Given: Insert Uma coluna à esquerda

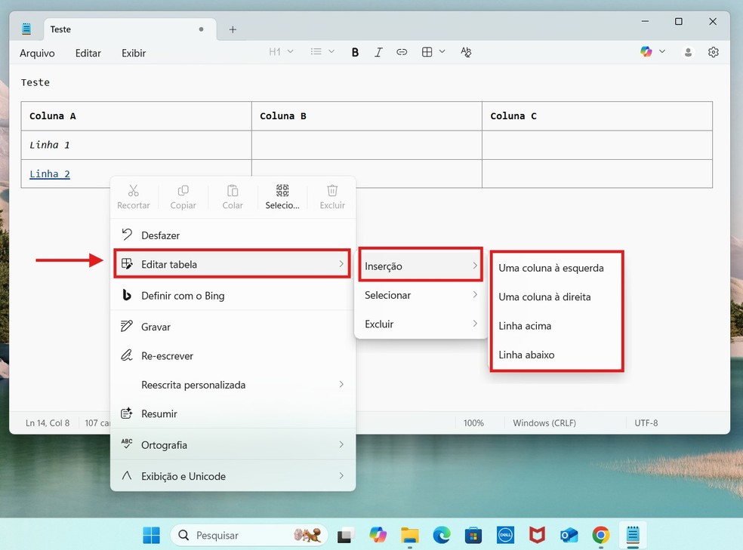Looking at the screenshot, I should tap(556, 268).
